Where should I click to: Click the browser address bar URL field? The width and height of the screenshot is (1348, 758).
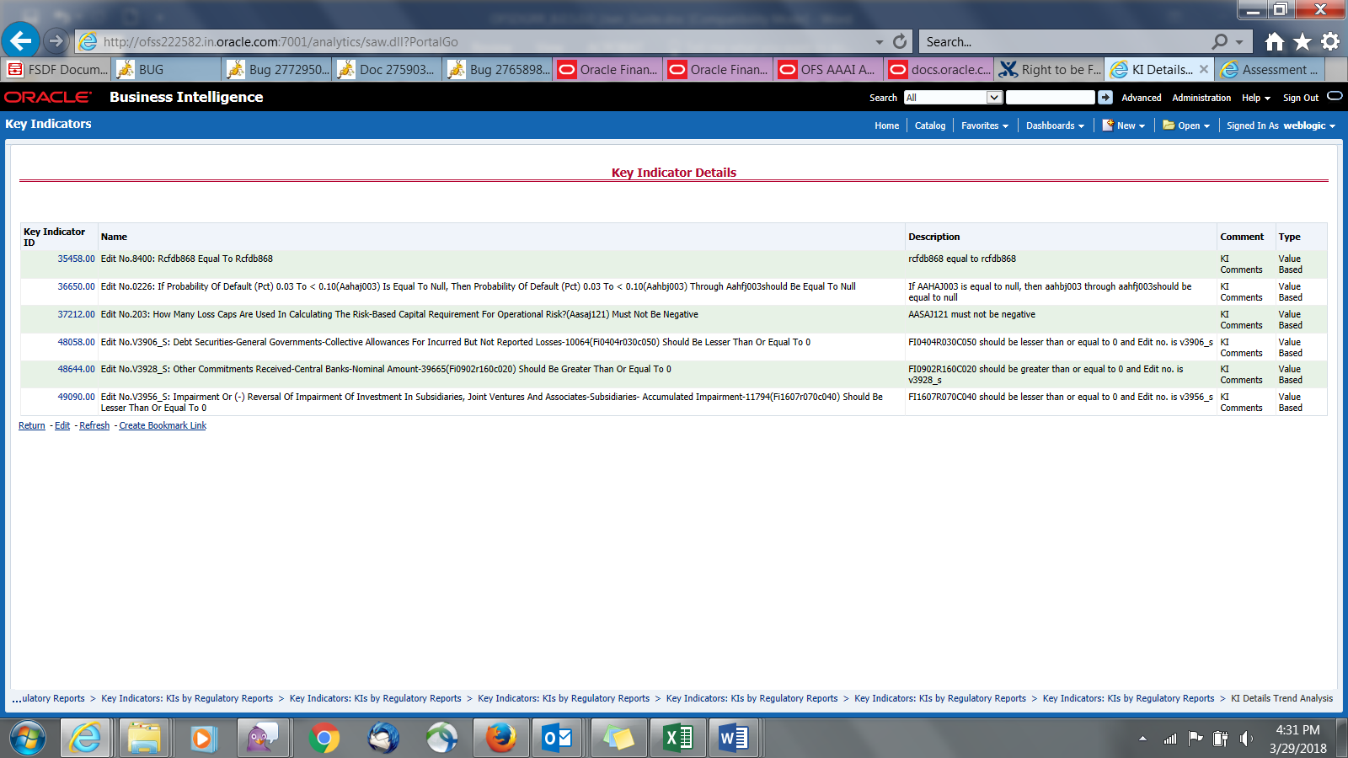484,41
